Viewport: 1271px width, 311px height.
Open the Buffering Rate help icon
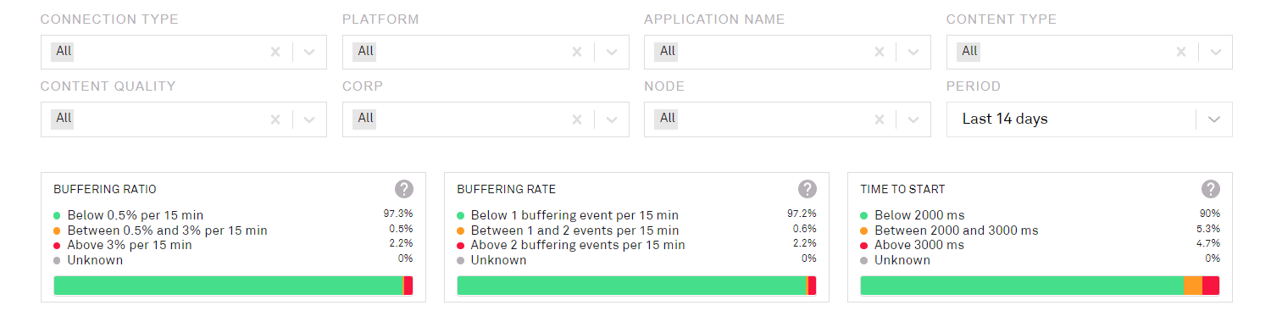pos(808,189)
